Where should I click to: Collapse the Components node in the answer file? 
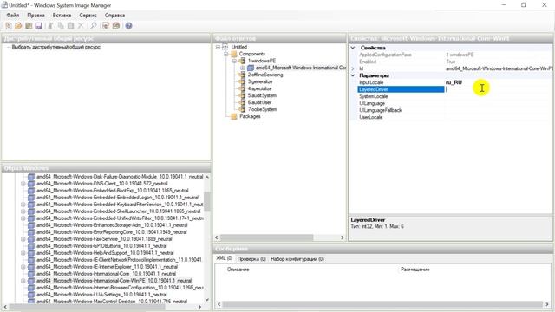pos(225,54)
